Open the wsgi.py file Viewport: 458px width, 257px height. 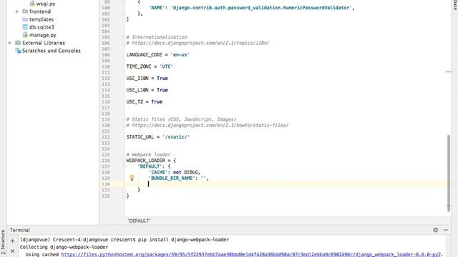46,4
